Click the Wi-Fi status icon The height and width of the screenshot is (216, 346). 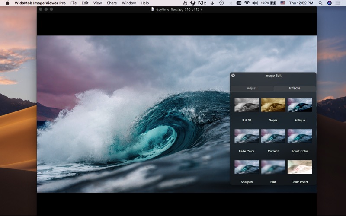pyautogui.click(x=247, y=3)
